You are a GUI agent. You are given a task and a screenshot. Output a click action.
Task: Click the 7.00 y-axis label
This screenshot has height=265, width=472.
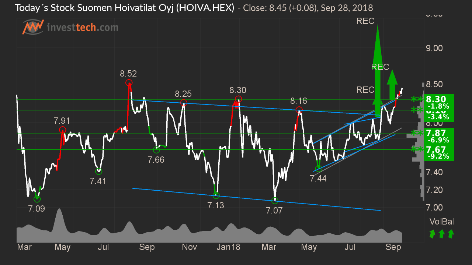pyautogui.click(x=434, y=207)
